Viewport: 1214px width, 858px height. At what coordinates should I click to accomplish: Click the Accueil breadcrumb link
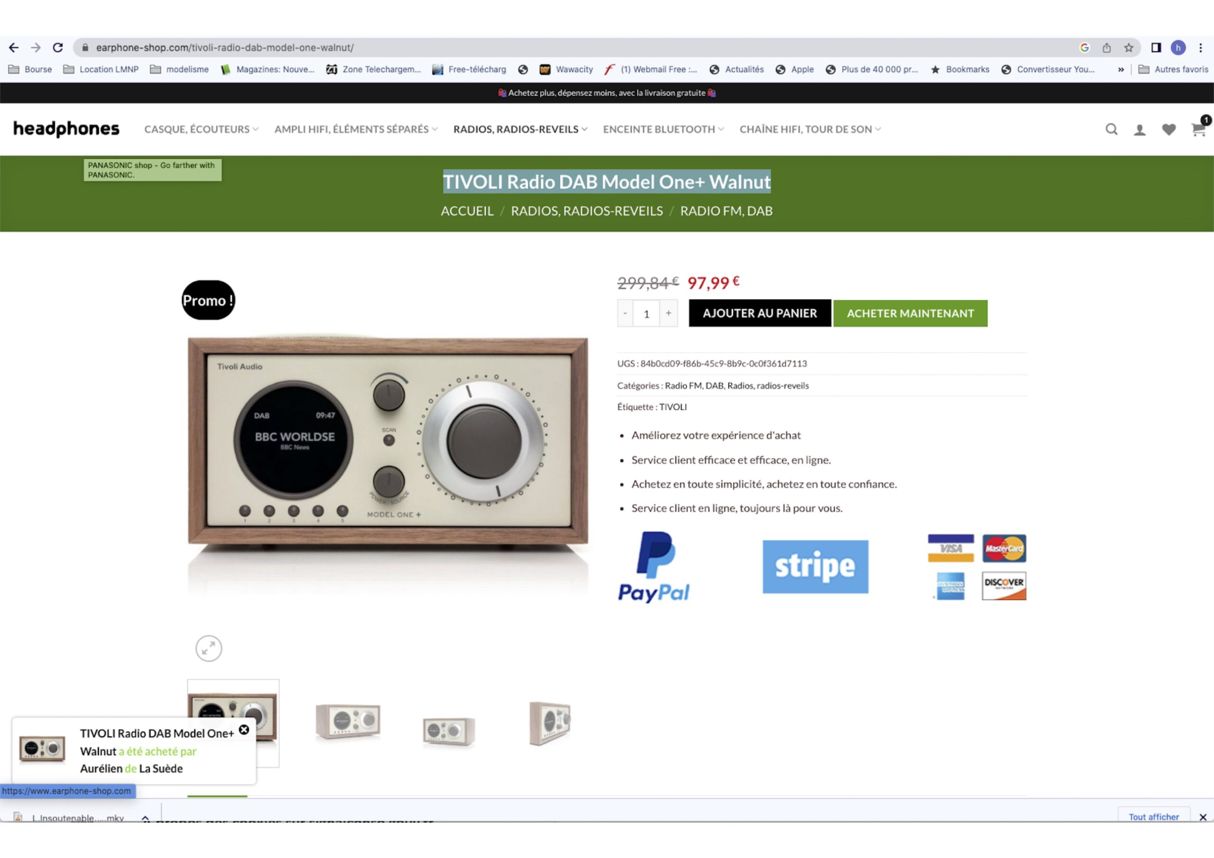coord(467,211)
